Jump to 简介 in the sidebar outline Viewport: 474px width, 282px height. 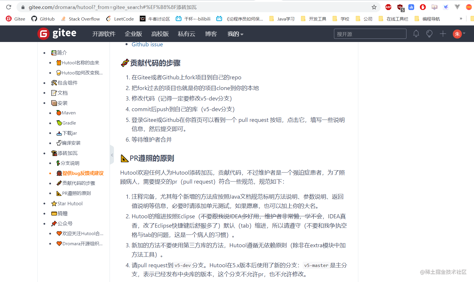[x=59, y=53]
